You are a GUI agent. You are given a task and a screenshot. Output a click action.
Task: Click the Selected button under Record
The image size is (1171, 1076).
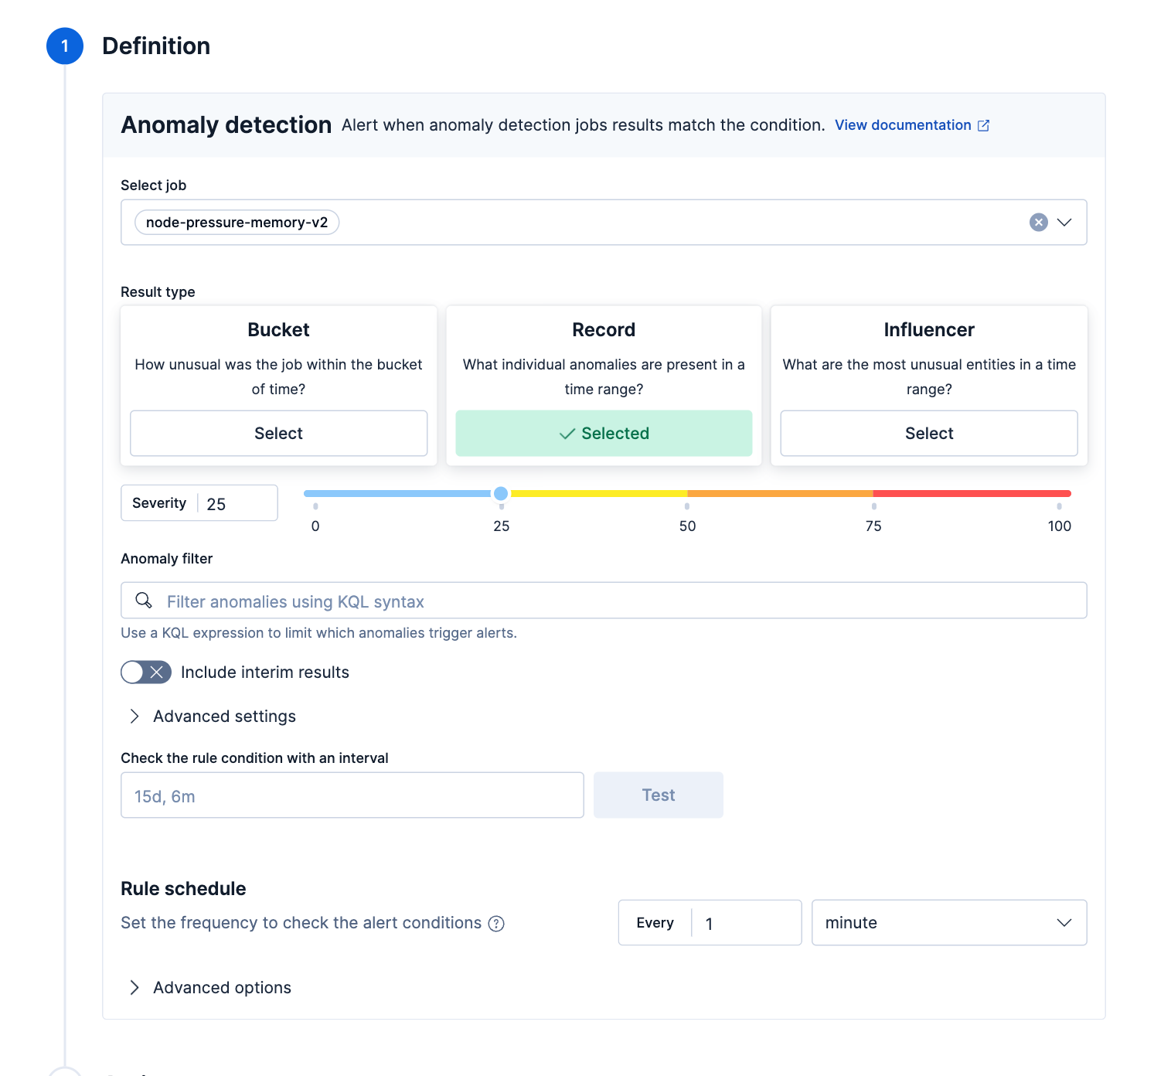tap(604, 434)
